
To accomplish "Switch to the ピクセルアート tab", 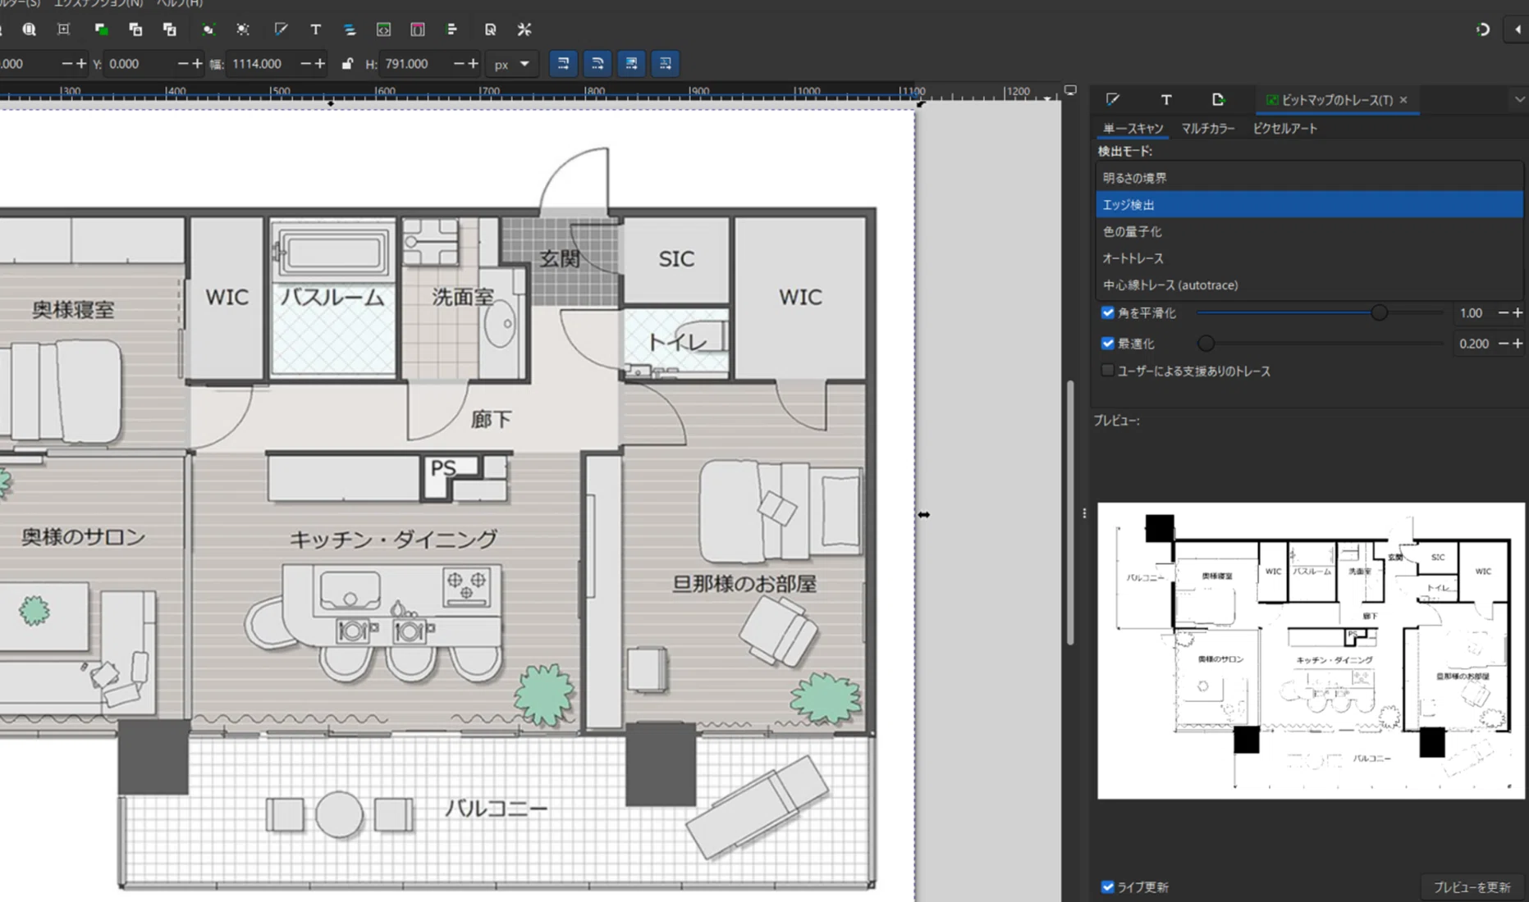I will click(x=1284, y=128).
